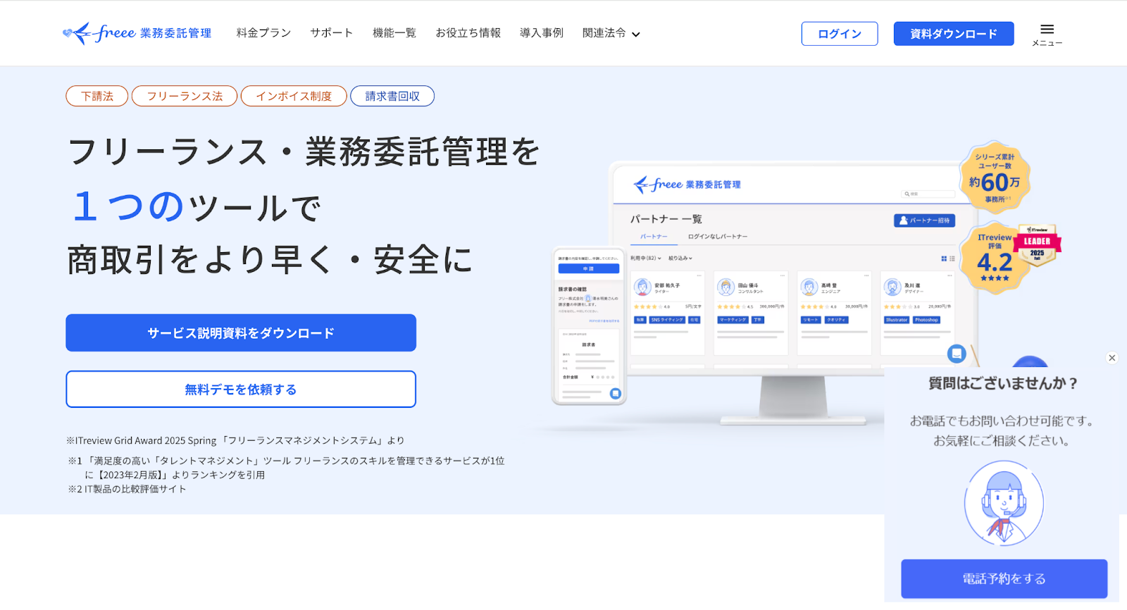Click the blue chat icon on monitor mockup
This screenshot has width=1127, height=610.
[x=956, y=354]
